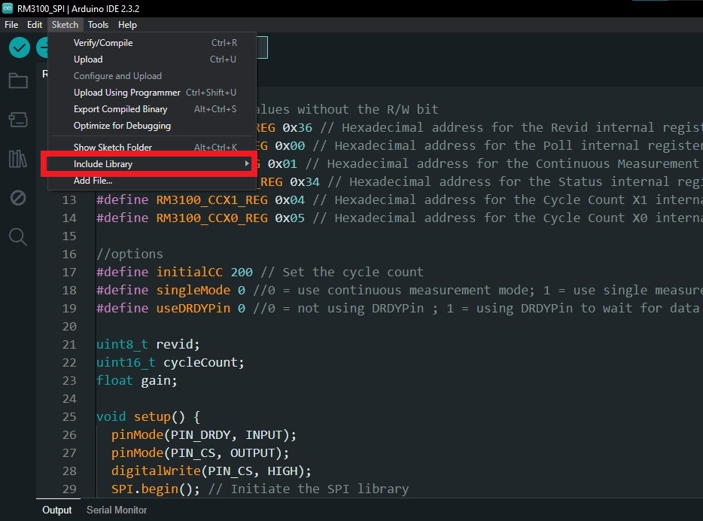
Task: Click line number 24 in the gutter
Action: click(69, 398)
